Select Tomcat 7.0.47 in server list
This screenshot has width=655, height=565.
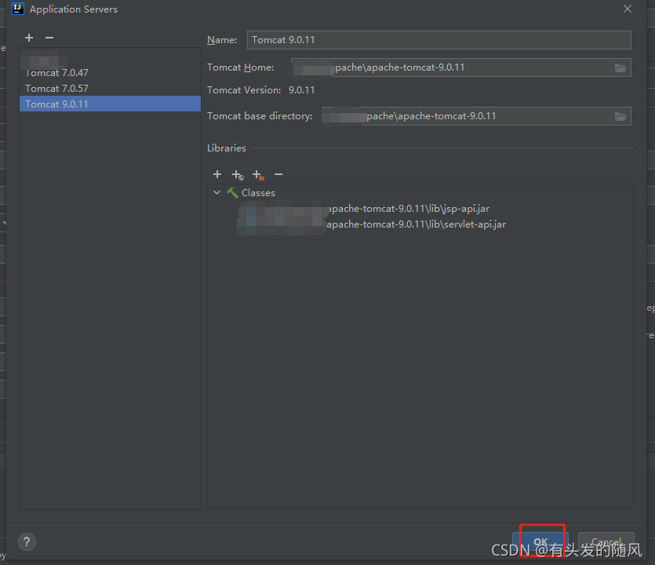[111, 73]
